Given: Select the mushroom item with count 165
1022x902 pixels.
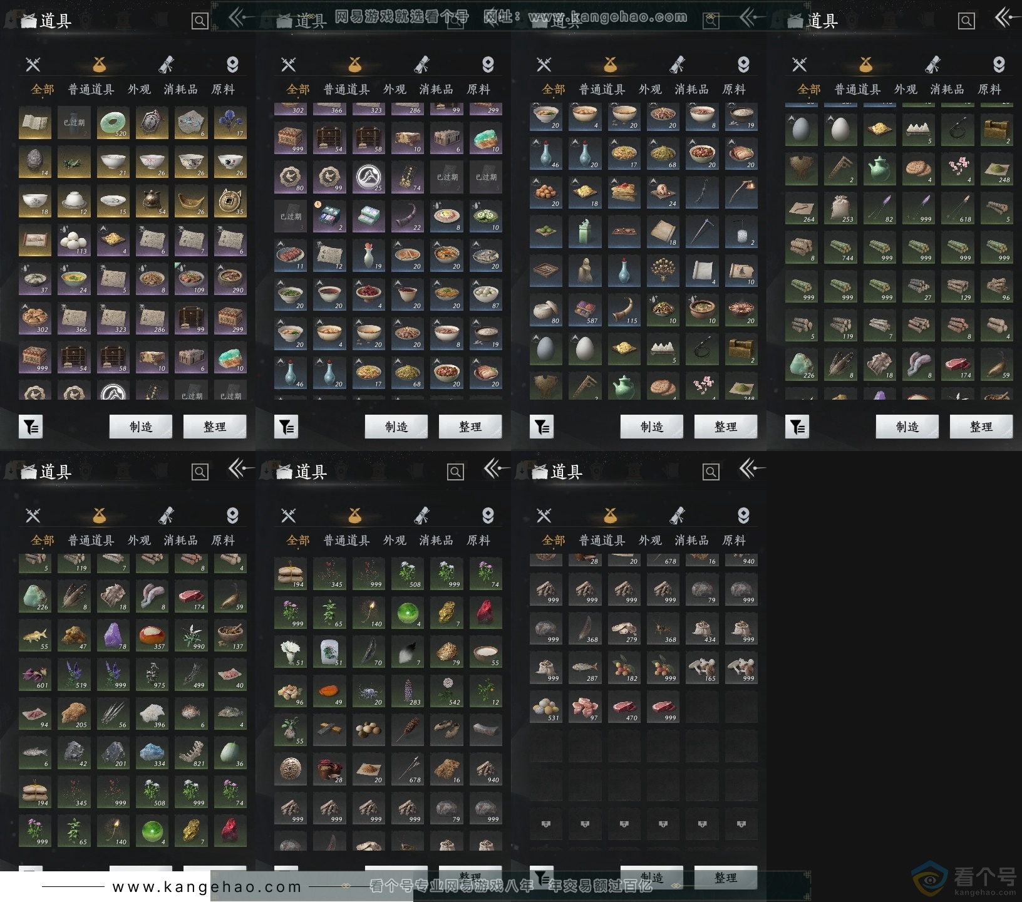Looking at the screenshot, I should tap(702, 668).
